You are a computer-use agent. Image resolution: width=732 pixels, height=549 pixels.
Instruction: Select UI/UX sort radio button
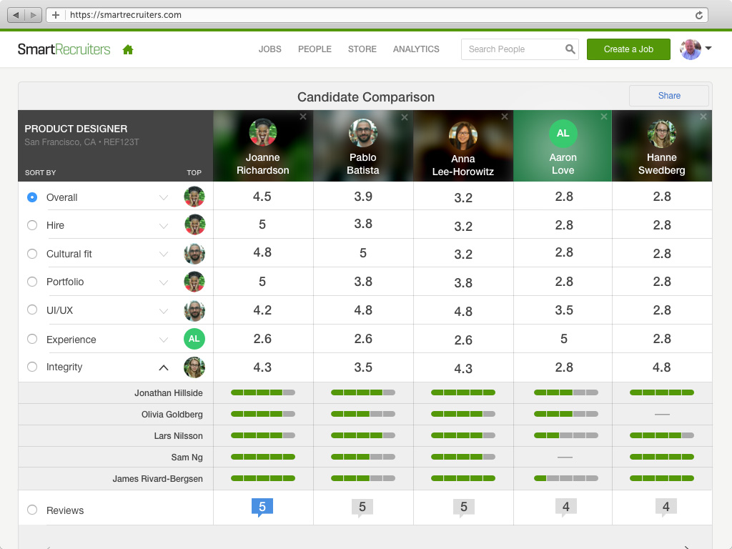click(x=32, y=310)
